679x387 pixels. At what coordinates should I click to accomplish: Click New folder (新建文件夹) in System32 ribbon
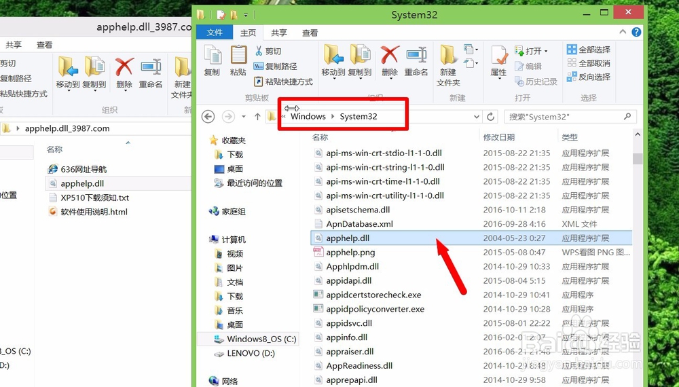click(448, 65)
